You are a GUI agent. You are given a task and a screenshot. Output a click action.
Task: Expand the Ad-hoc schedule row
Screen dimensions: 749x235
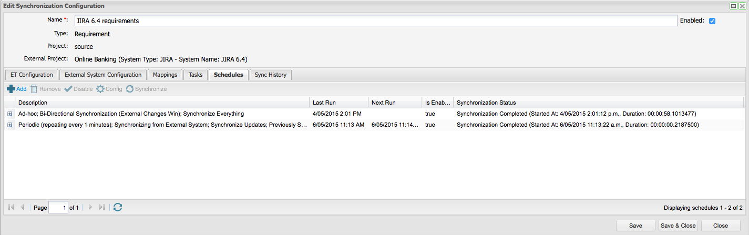10,114
